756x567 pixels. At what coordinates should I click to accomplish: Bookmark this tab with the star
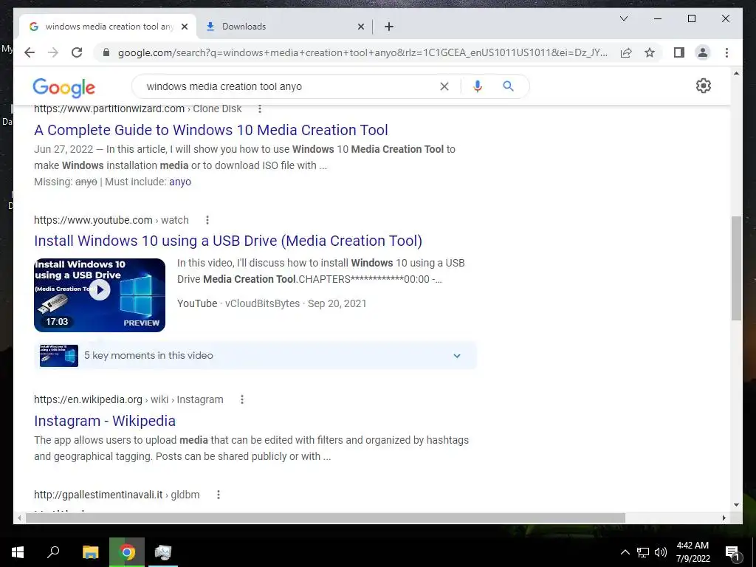(x=650, y=52)
